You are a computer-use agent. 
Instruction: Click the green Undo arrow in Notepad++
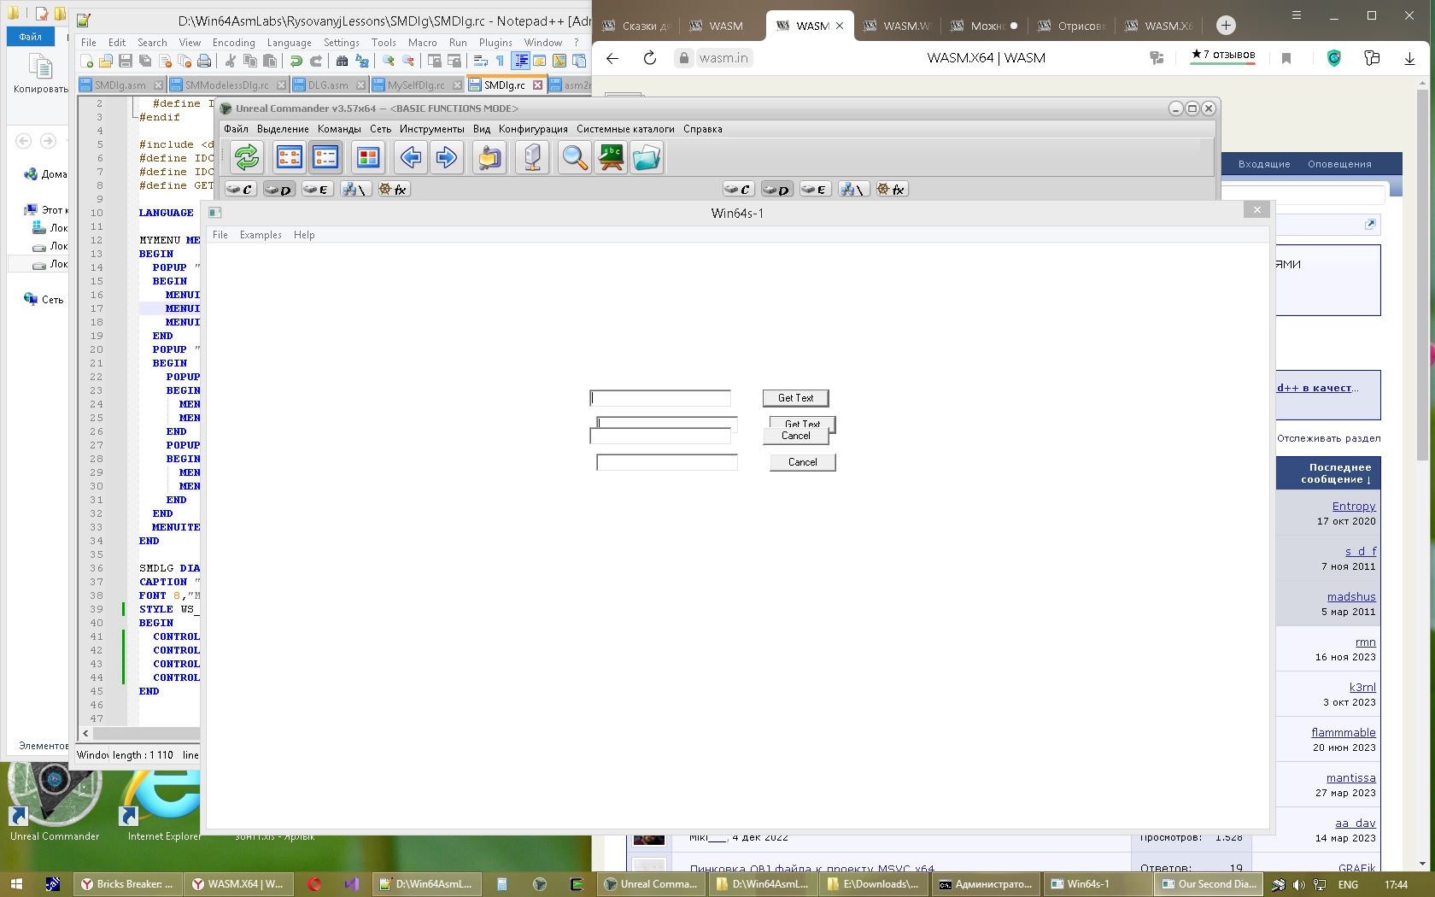tap(296, 61)
